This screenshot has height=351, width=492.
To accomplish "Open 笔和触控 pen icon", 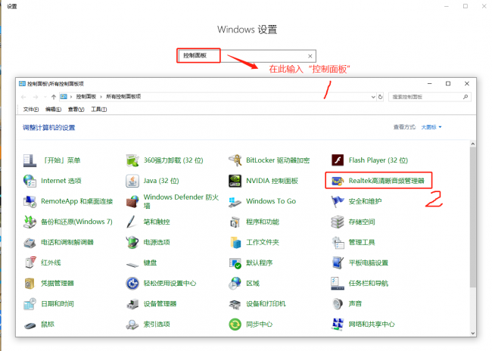I will (x=132, y=222).
